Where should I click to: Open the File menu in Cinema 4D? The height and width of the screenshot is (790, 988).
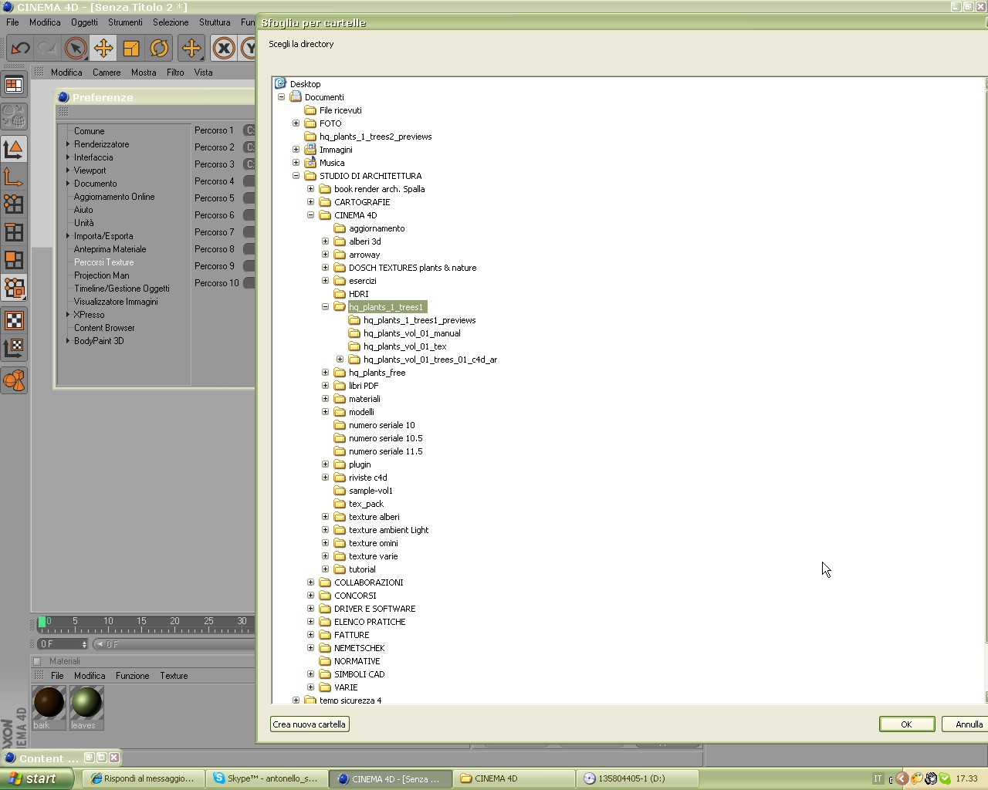point(12,22)
